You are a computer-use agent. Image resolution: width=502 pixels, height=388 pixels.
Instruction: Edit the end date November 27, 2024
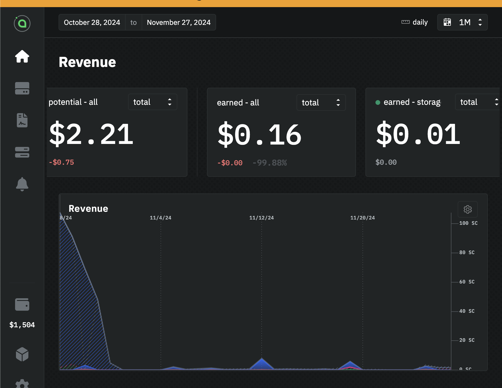tap(179, 23)
